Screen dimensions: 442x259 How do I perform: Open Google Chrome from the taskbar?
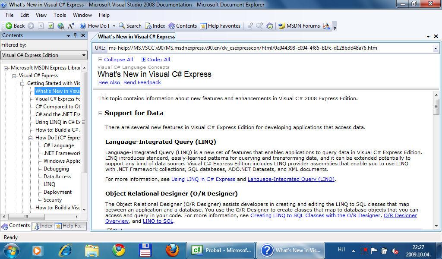119,250
